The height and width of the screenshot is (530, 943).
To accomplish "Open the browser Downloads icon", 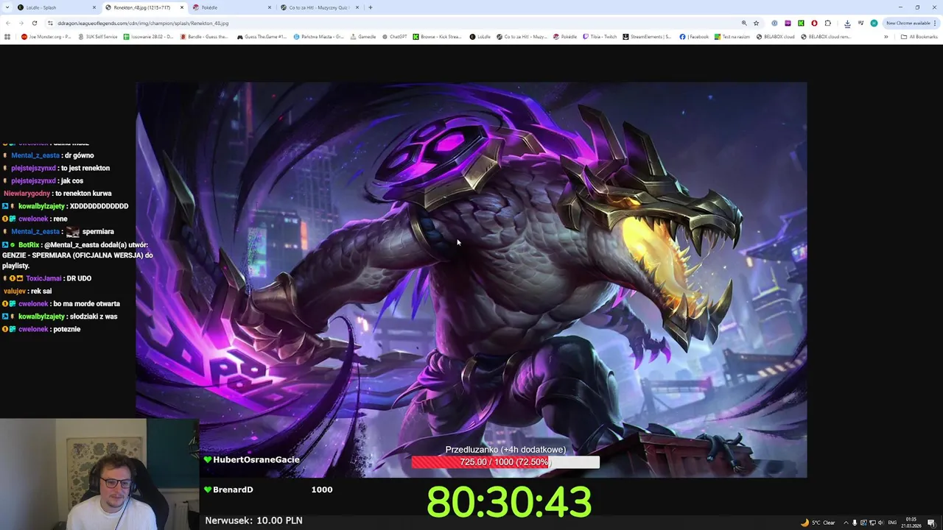I will click(847, 23).
